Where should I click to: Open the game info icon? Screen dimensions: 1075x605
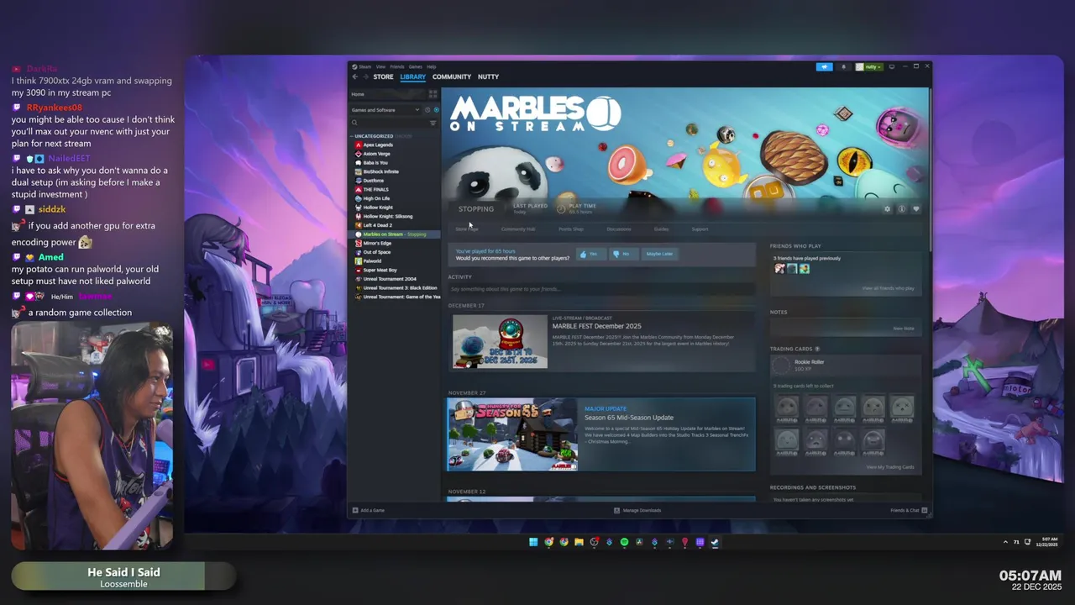[x=901, y=208]
